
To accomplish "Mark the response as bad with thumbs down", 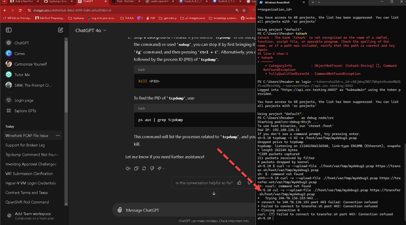I will coord(152,168).
